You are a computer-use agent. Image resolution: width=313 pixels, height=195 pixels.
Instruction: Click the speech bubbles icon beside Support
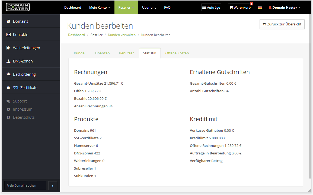(x=8, y=101)
